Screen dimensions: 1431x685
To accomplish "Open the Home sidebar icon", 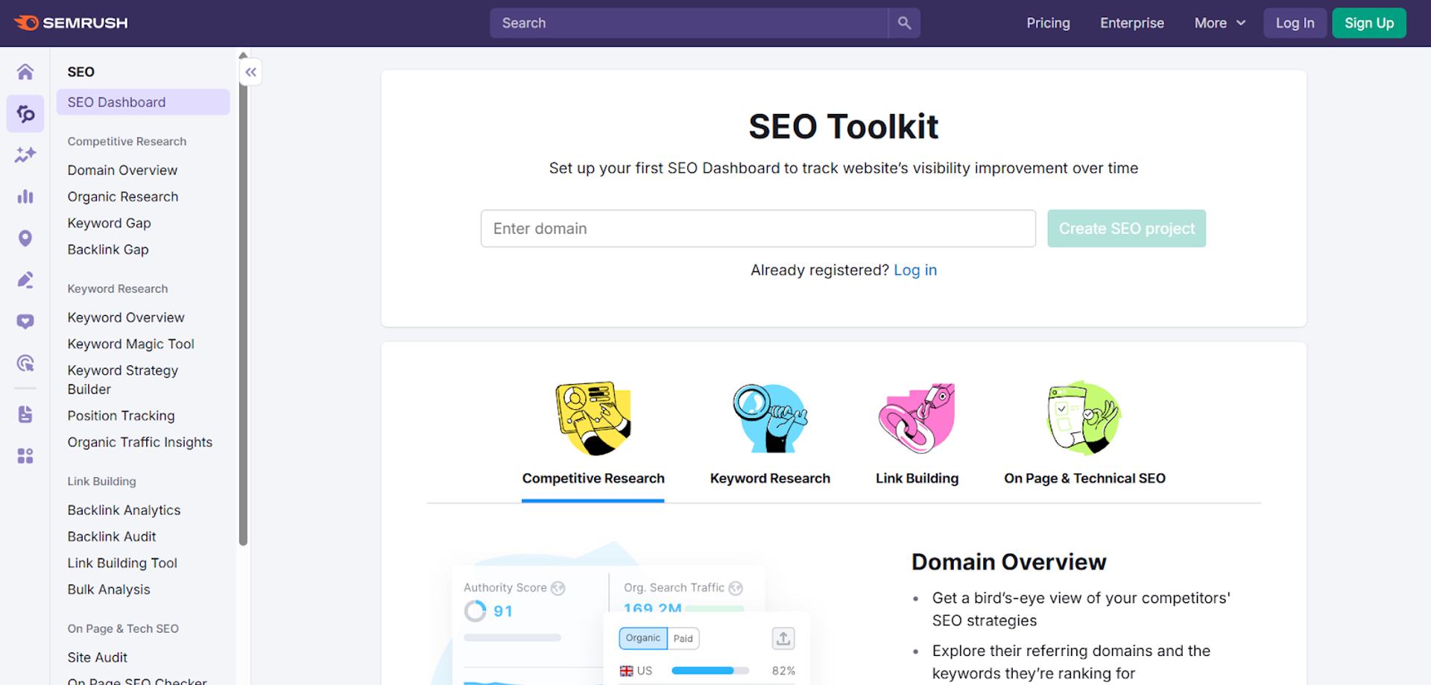I will tap(25, 72).
